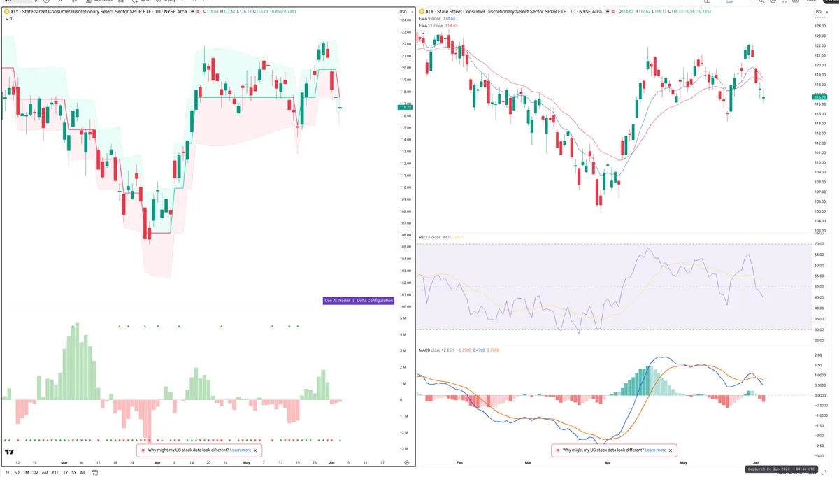The image size is (839, 477).
Task: Select the MACD close 12 26 9 legend
Action: pos(436,350)
